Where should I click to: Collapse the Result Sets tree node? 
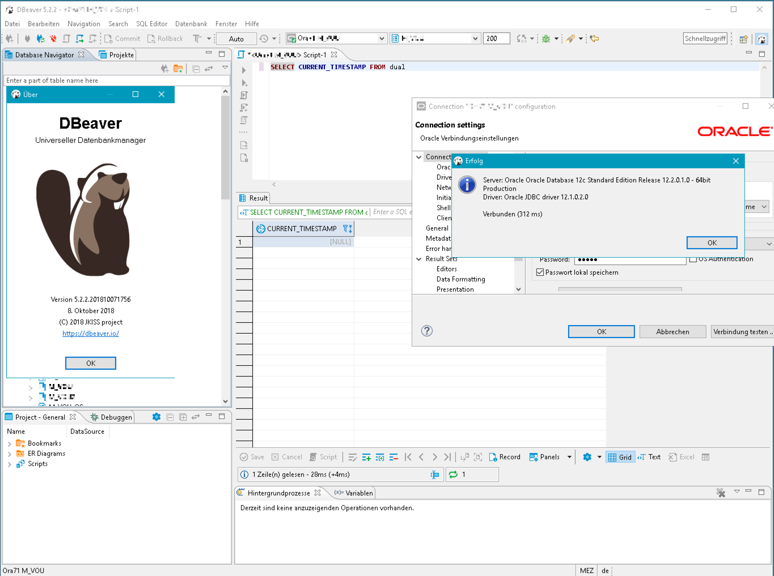[419, 259]
